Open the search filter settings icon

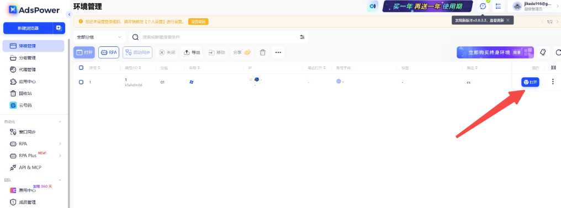click(303, 37)
